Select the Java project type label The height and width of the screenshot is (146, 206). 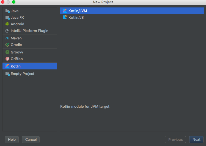click(15, 11)
